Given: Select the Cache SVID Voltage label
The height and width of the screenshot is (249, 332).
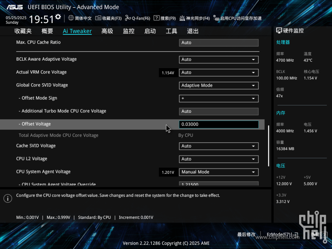Looking at the screenshot, I should [x=36, y=146].
